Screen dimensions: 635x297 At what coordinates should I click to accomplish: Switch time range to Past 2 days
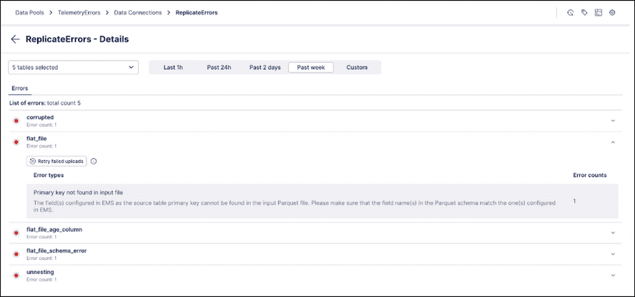(265, 68)
